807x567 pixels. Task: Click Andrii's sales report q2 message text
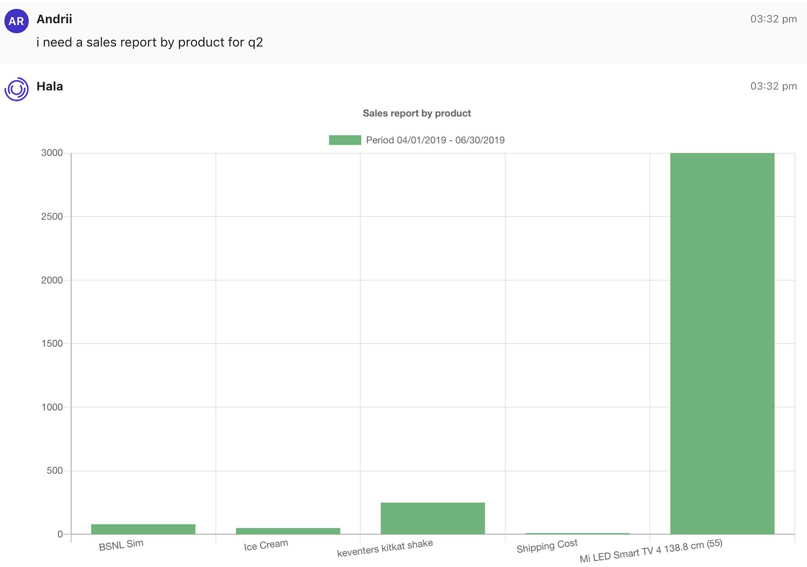(x=149, y=42)
